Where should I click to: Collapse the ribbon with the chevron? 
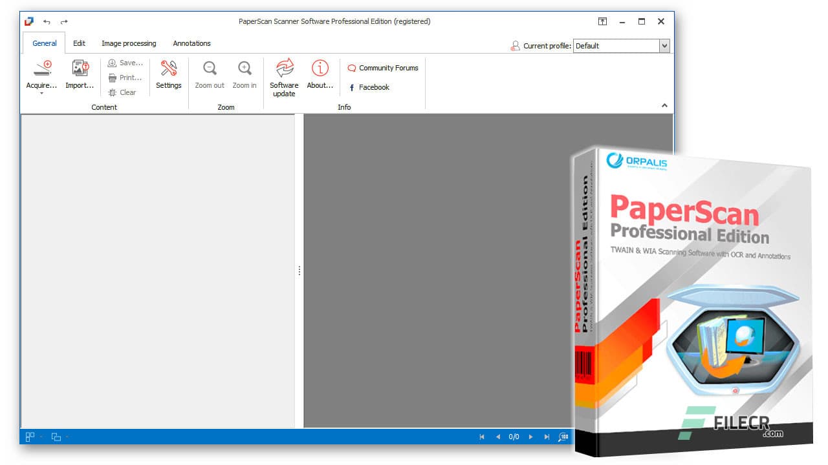click(x=664, y=105)
